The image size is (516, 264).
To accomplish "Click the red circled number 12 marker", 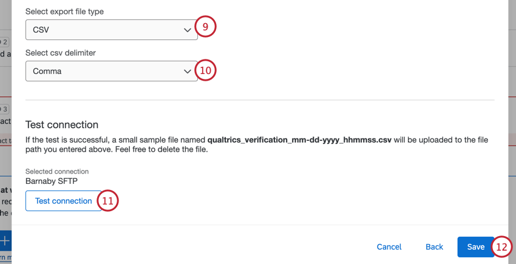I will (x=502, y=247).
